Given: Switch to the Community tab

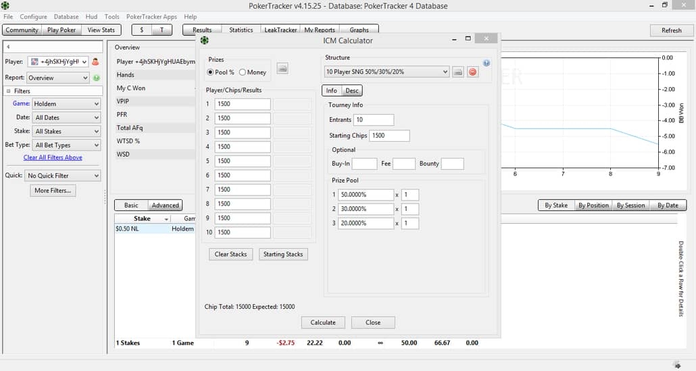Looking at the screenshot, I should [22, 30].
